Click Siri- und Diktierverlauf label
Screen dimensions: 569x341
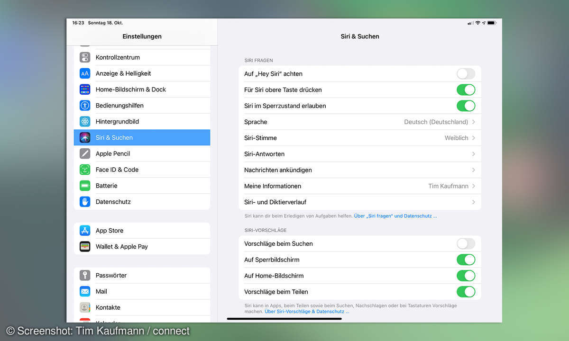point(275,202)
